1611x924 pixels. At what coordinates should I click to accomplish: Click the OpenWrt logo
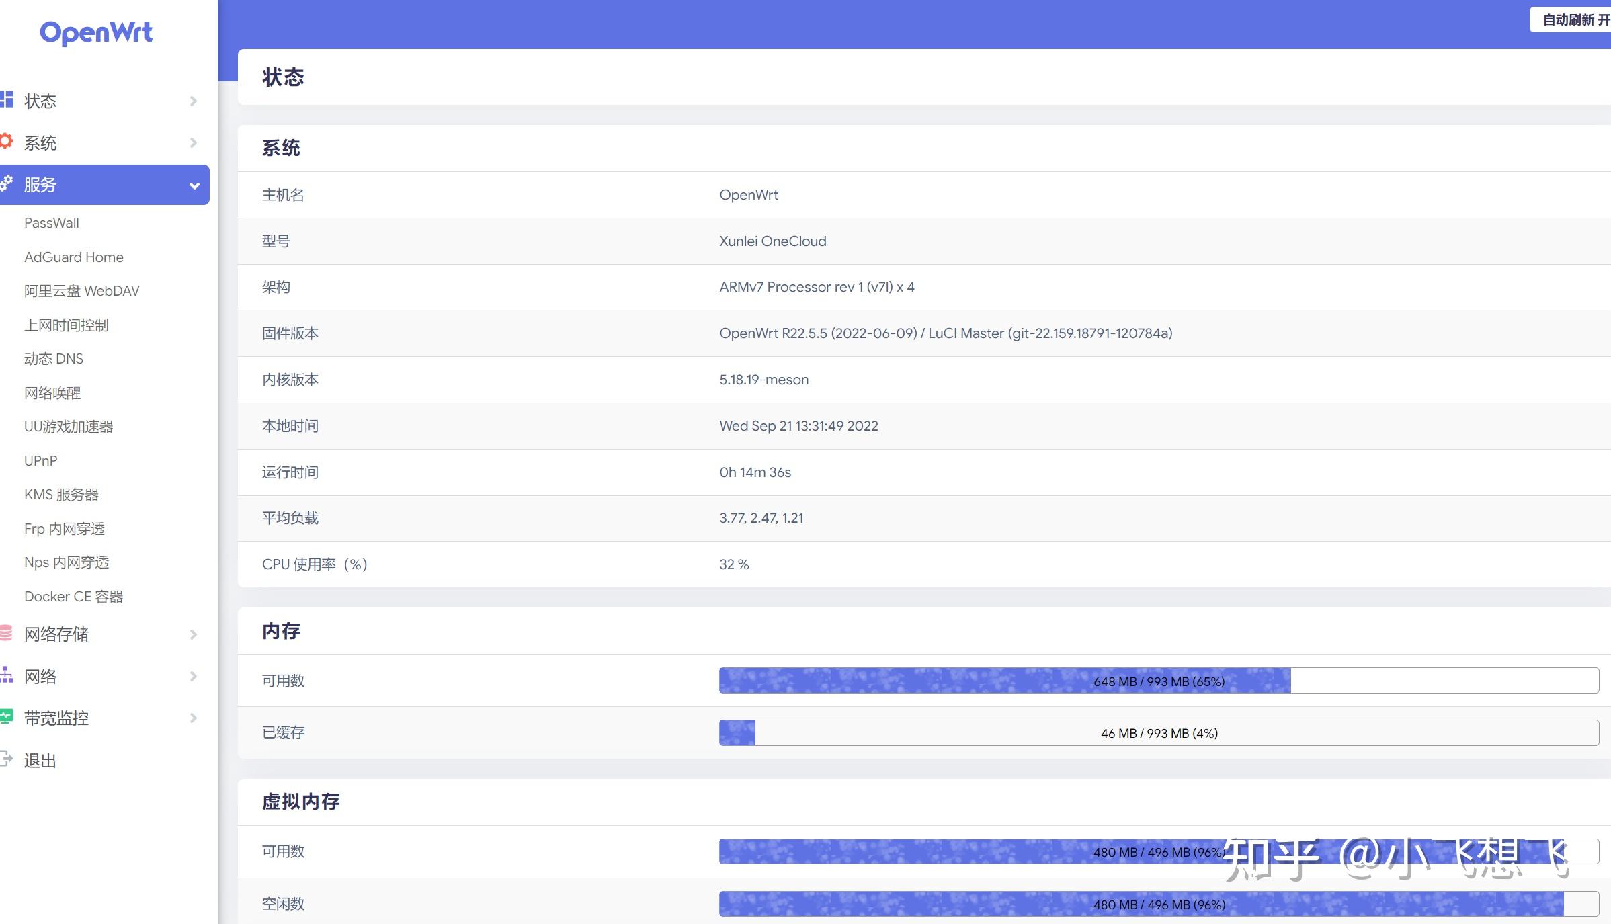(96, 32)
